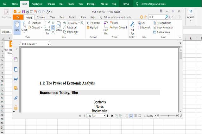The width and height of the screenshot is (202, 135).
Task: Select the Typewriter tool
Action: click(x=93, y=23)
